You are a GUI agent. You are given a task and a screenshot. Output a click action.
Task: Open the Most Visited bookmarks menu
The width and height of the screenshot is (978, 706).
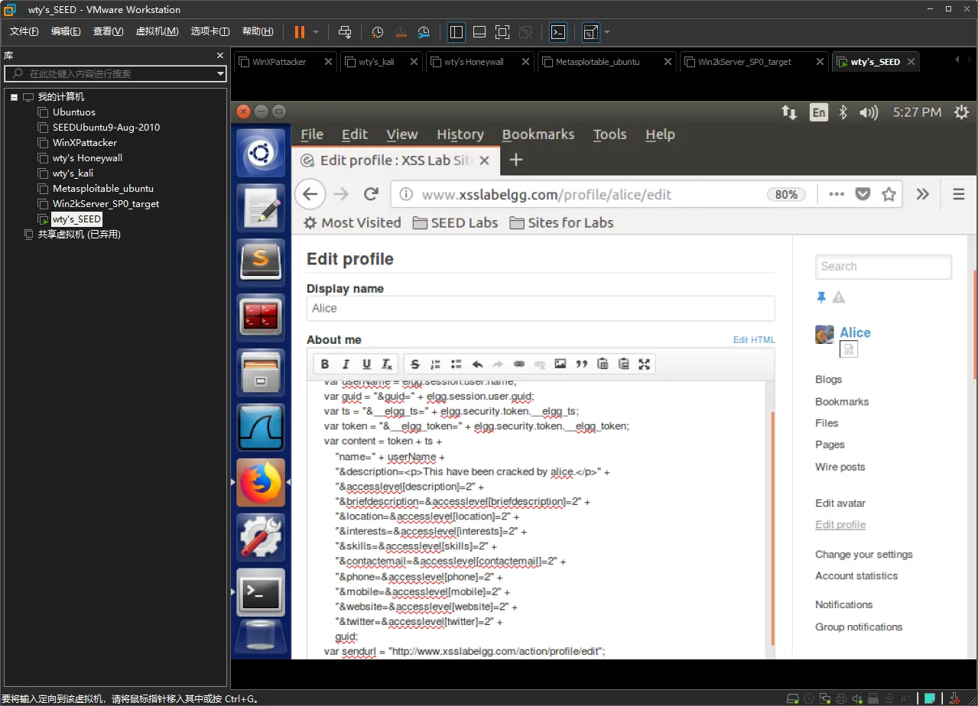pos(353,223)
